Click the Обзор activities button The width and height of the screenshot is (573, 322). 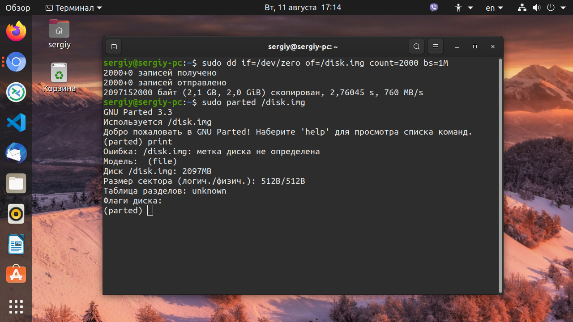coord(18,8)
